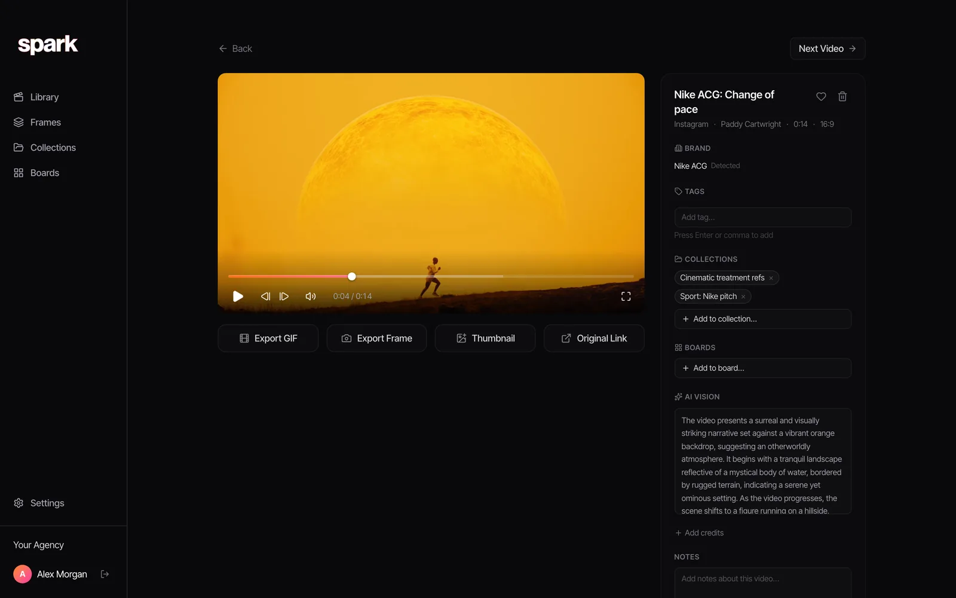Click the Paddy Cartwright author name
The height and width of the screenshot is (598, 956).
pos(750,124)
